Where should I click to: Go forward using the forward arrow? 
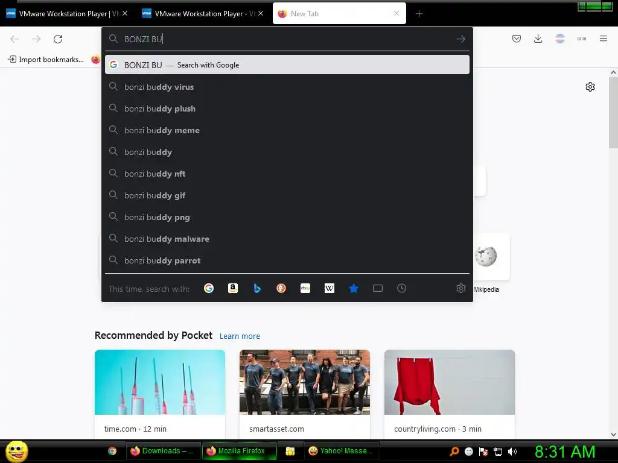pyautogui.click(x=36, y=39)
